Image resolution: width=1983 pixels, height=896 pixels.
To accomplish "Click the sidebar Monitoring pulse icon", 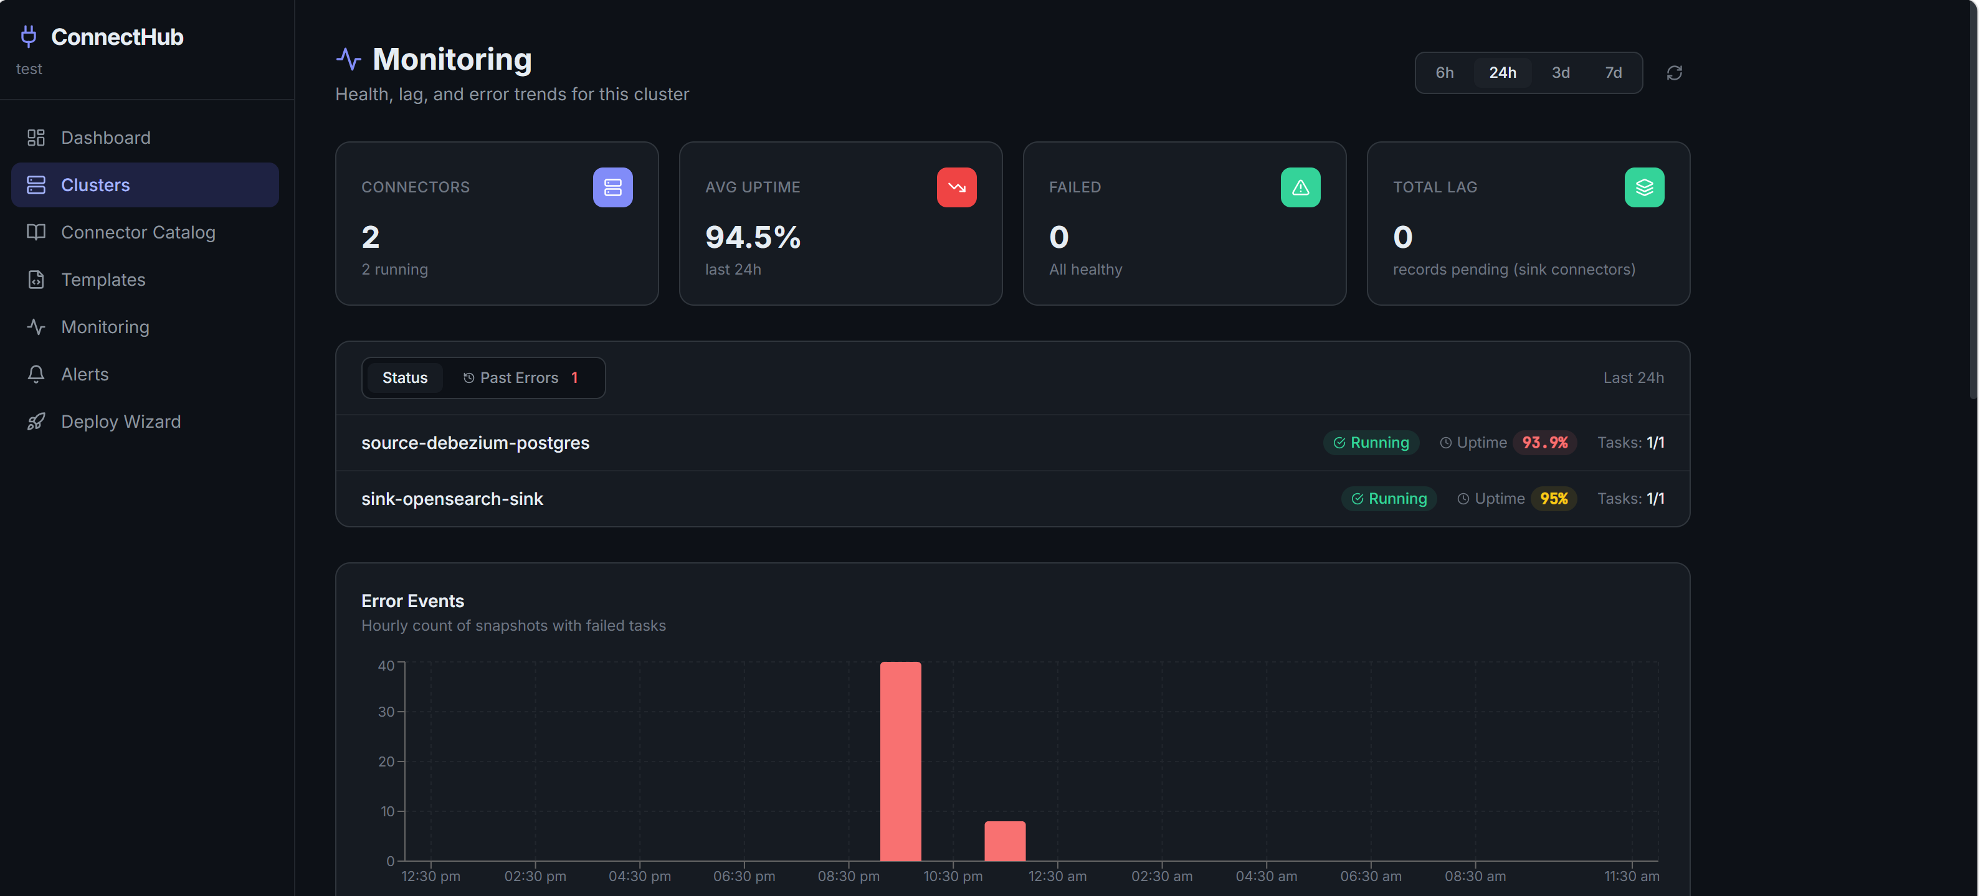I will (x=36, y=327).
